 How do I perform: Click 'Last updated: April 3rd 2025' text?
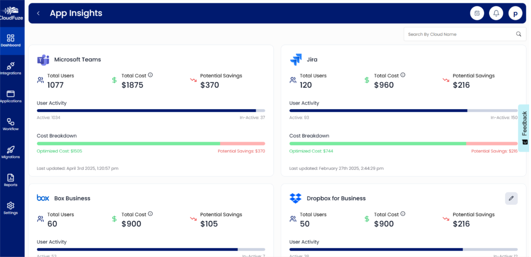[78, 168]
